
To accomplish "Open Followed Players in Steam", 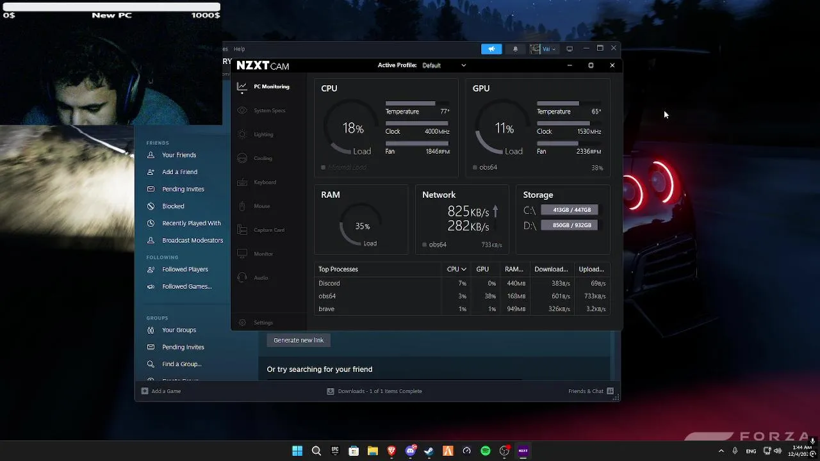I will [x=184, y=270].
